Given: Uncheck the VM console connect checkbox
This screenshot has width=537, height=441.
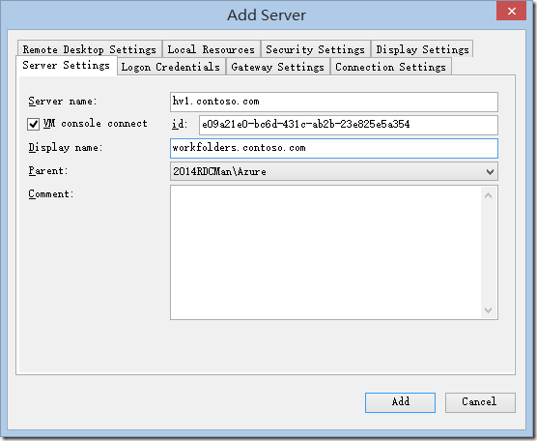Looking at the screenshot, I should [33, 124].
